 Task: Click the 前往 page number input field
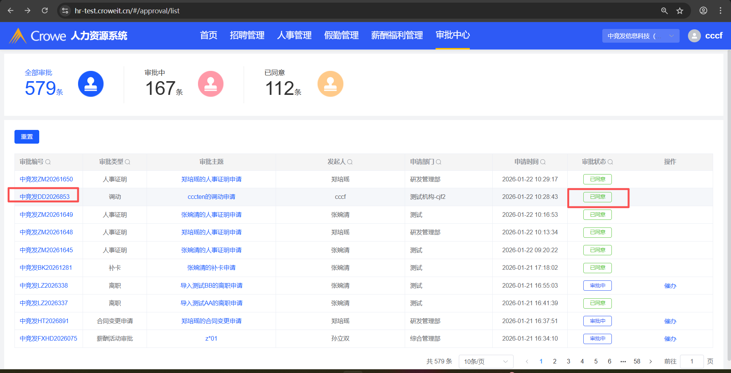click(691, 361)
